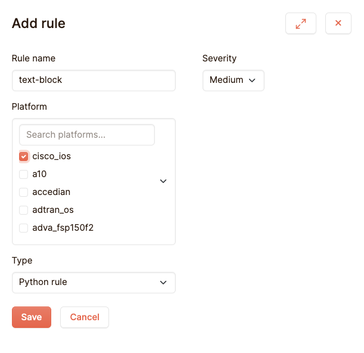Tick the accedian platform checkbox
The image size is (364, 353).
point(24,192)
